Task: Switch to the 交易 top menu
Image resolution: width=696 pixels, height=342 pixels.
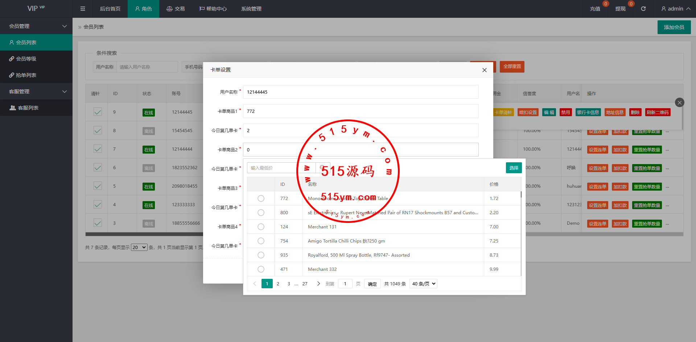Action: click(x=176, y=9)
